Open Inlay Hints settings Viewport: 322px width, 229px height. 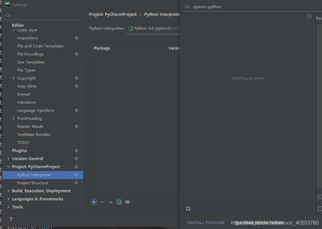point(27,86)
